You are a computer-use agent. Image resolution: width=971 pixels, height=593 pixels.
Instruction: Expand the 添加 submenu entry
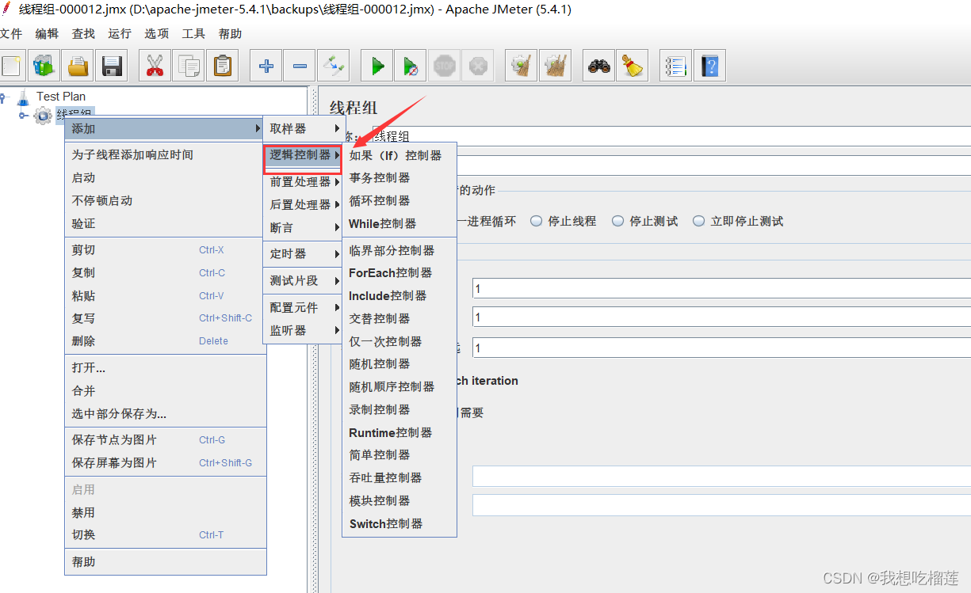pos(165,128)
